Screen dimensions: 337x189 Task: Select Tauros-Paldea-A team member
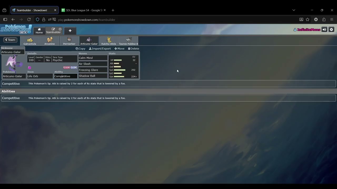(128, 41)
